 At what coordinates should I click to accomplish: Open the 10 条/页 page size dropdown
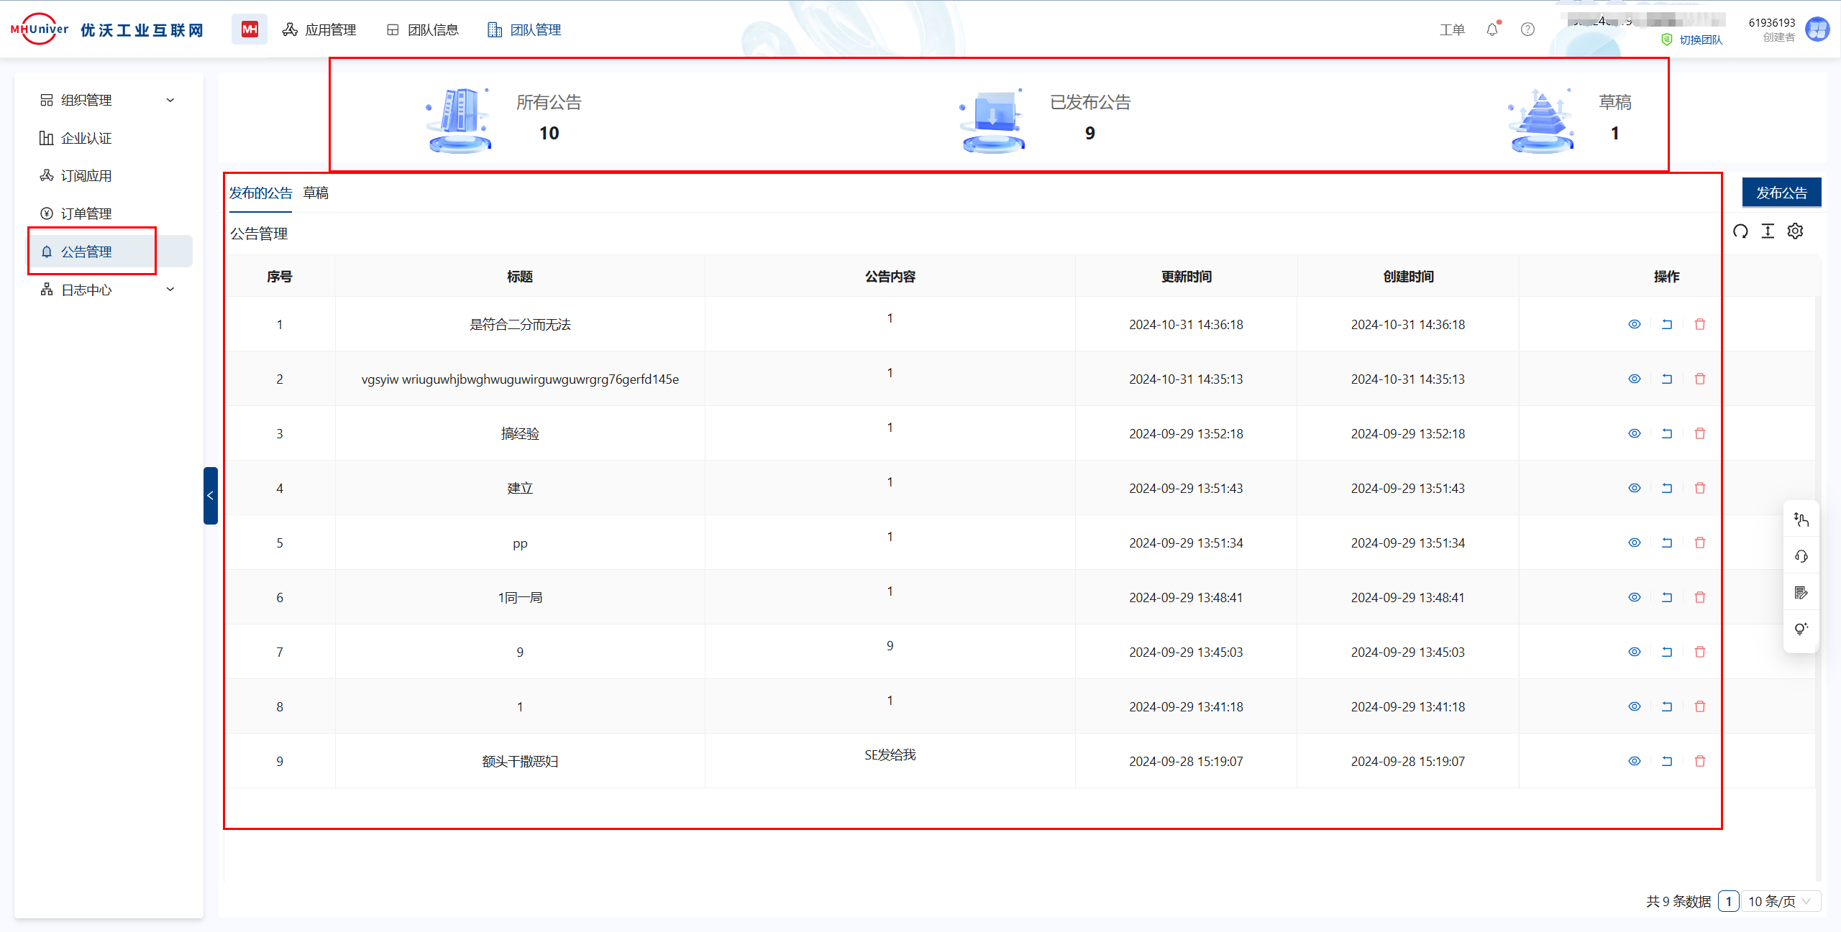pos(1780,901)
